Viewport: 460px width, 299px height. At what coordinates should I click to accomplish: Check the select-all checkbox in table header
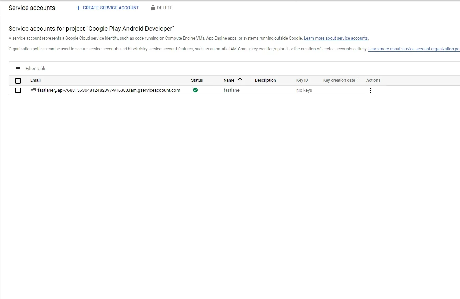(x=18, y=81)
